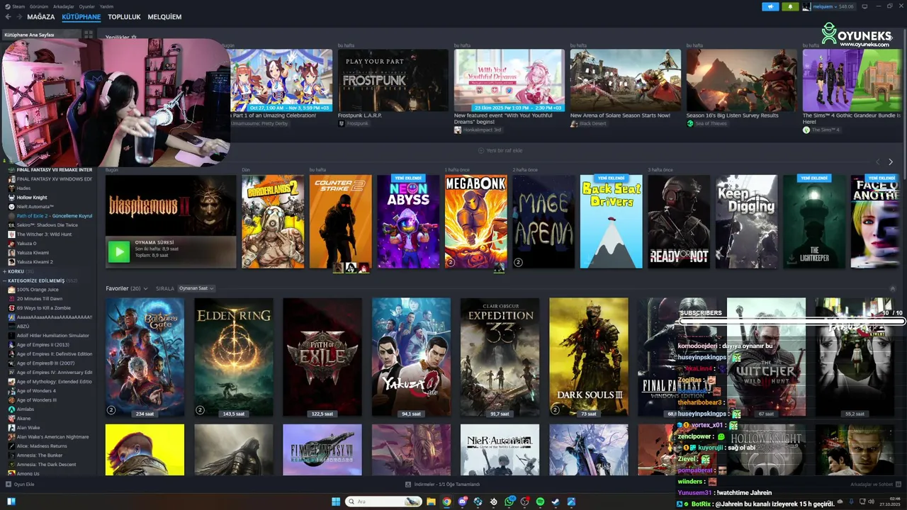Go forward with the right navigation arrow
The image size is (907, 510).
(19, 17)
